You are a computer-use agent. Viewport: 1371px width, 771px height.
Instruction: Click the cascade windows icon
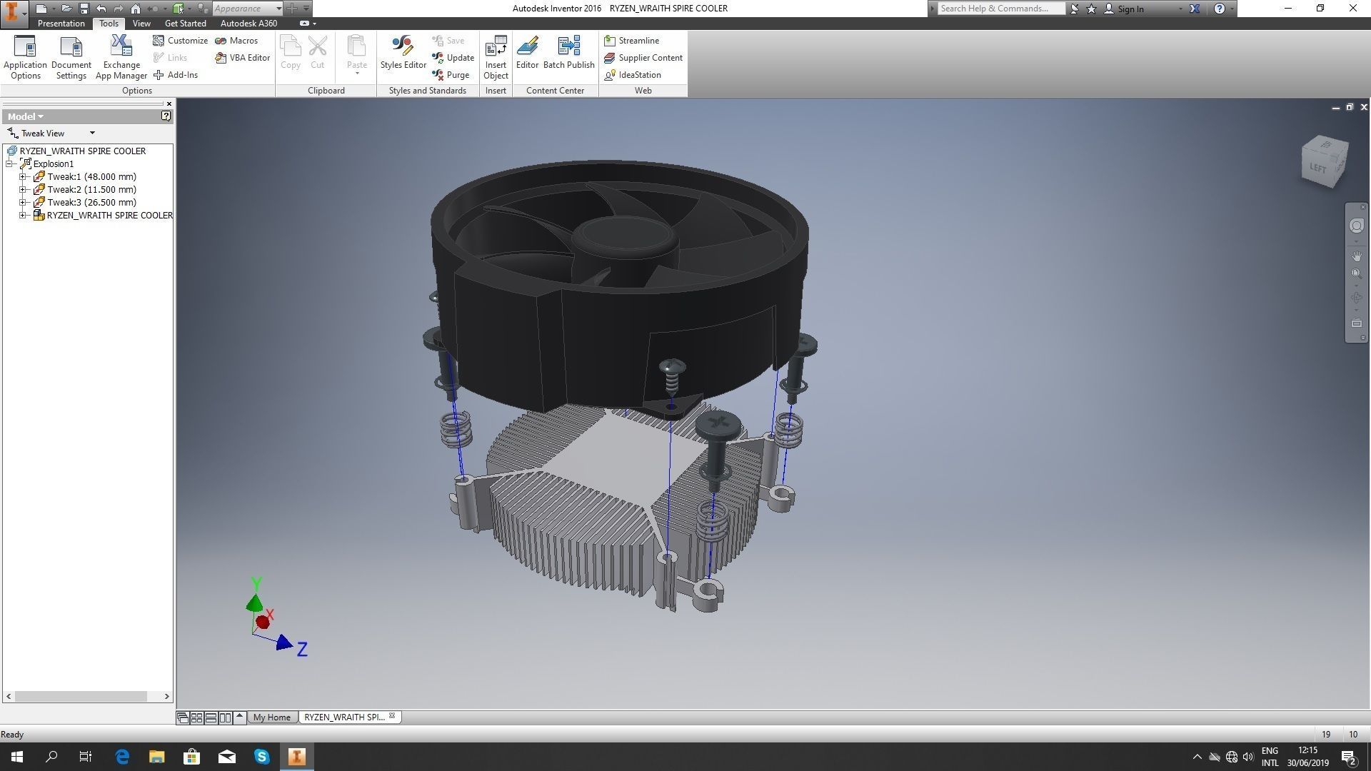pos(183,717)
